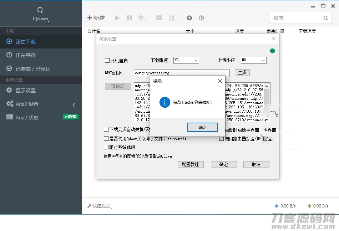Click 确定 in 高级设置 dialog

[x=224, y=164]
